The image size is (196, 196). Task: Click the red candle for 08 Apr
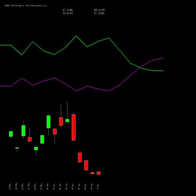(80, 157)
